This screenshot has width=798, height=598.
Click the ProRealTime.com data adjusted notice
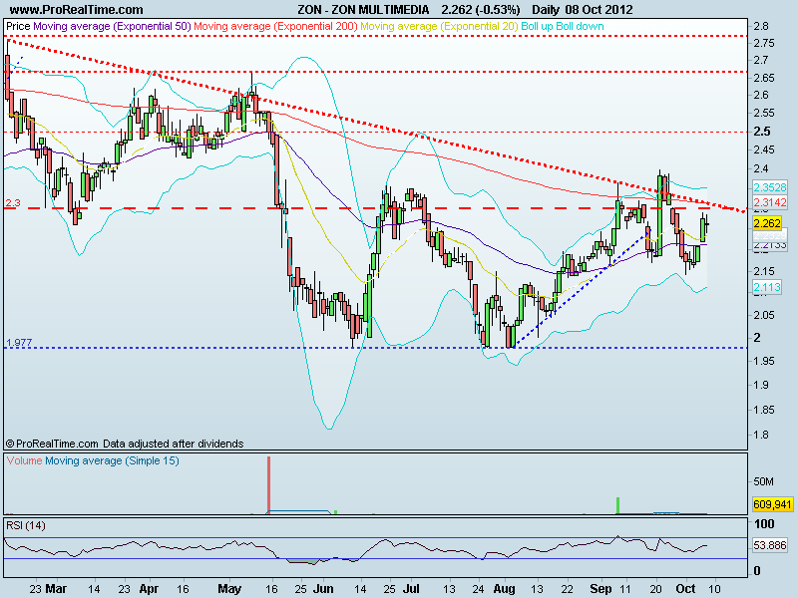coord(125,444)
